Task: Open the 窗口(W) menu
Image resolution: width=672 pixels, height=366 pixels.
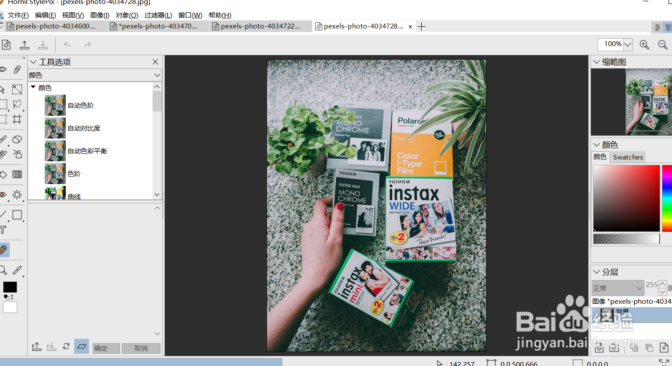Action: click(x=190, y=15)
